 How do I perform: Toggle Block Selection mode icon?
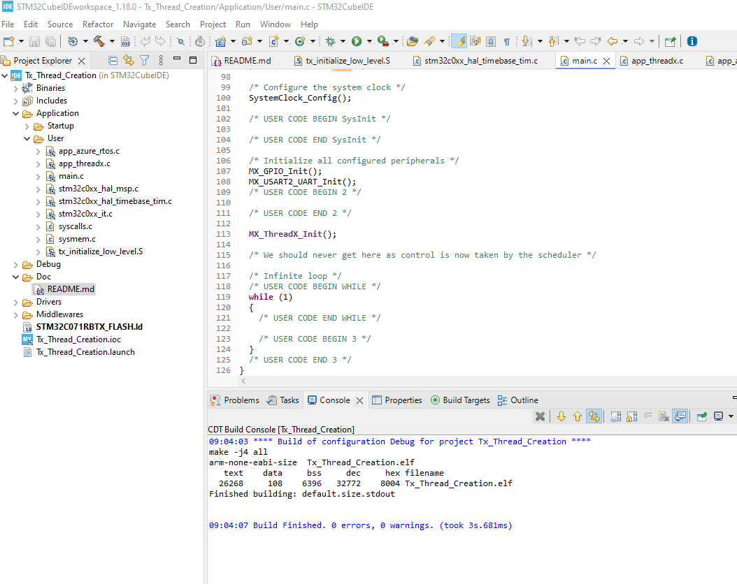[x=491, y=41]
